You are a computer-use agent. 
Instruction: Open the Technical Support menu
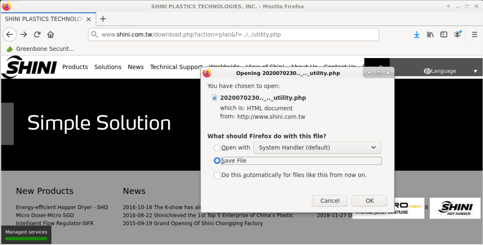[x=176, y=67]
